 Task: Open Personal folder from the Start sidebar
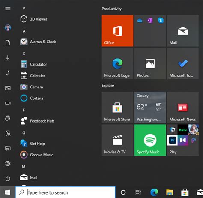click(x=8, y=133)
